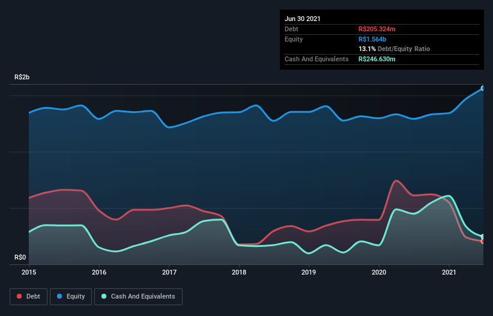This screenshot has height=316, width=493.
Task: Click the Debt row label in tooltip
Action: 291,29
